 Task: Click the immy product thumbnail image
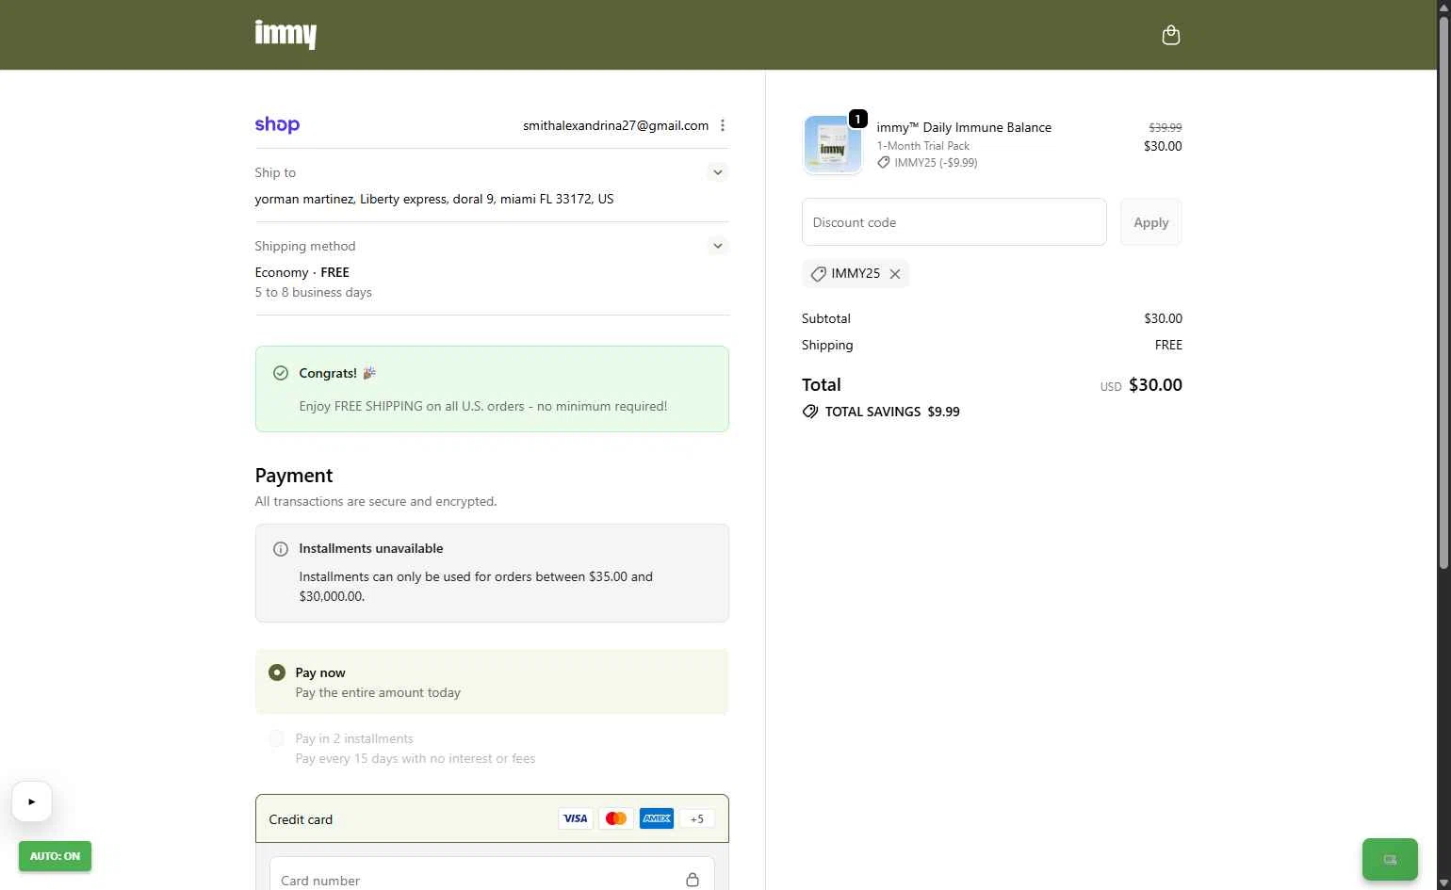pos(832,145)
